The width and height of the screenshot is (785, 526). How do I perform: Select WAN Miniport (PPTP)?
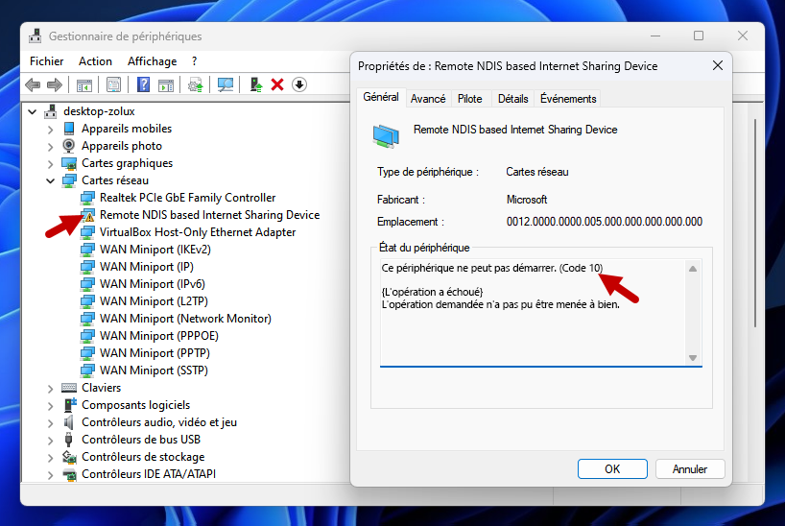coord(155,353)
